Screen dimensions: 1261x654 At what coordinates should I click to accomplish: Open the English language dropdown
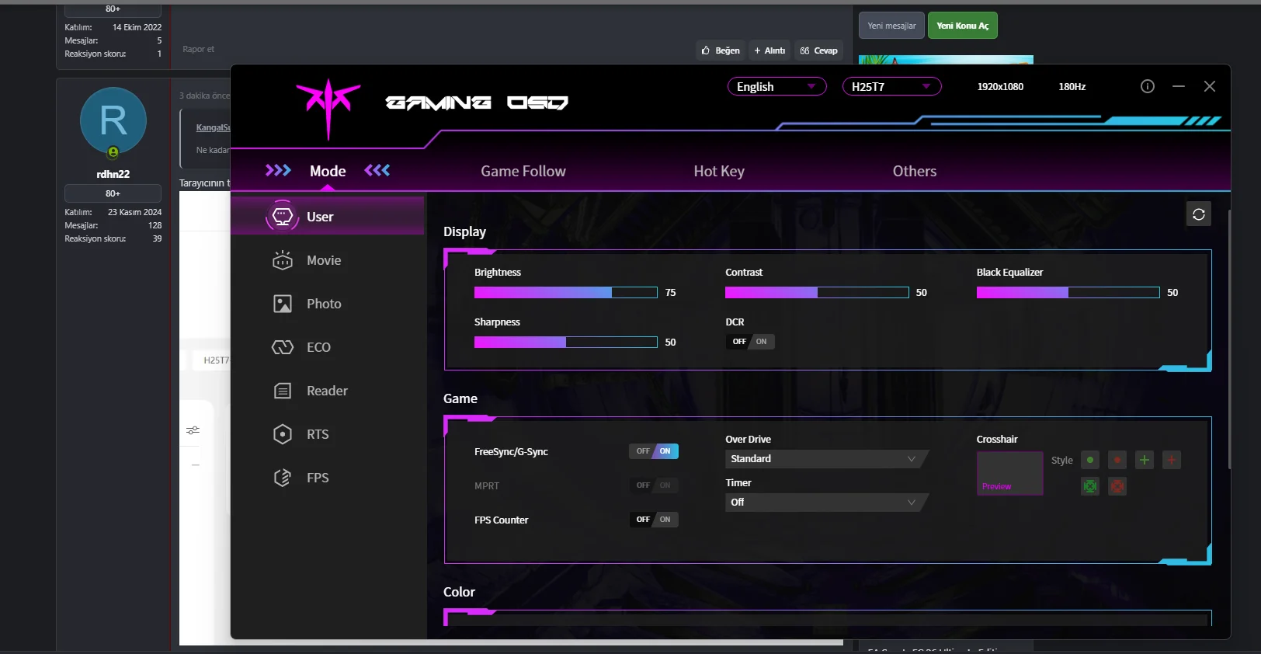777,86
